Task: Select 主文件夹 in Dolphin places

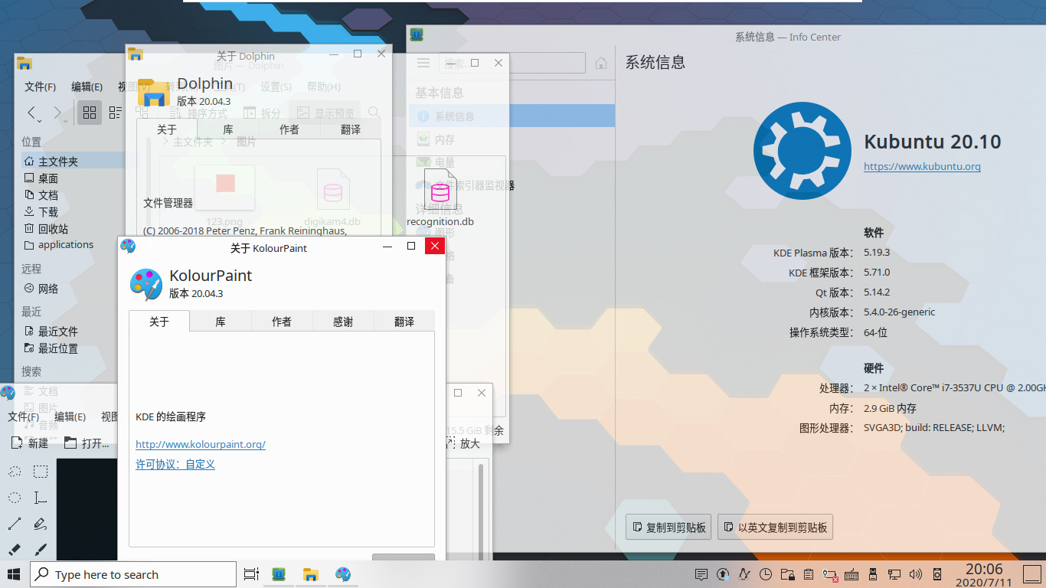Action: pyautogui.click(x=74, y=161)
